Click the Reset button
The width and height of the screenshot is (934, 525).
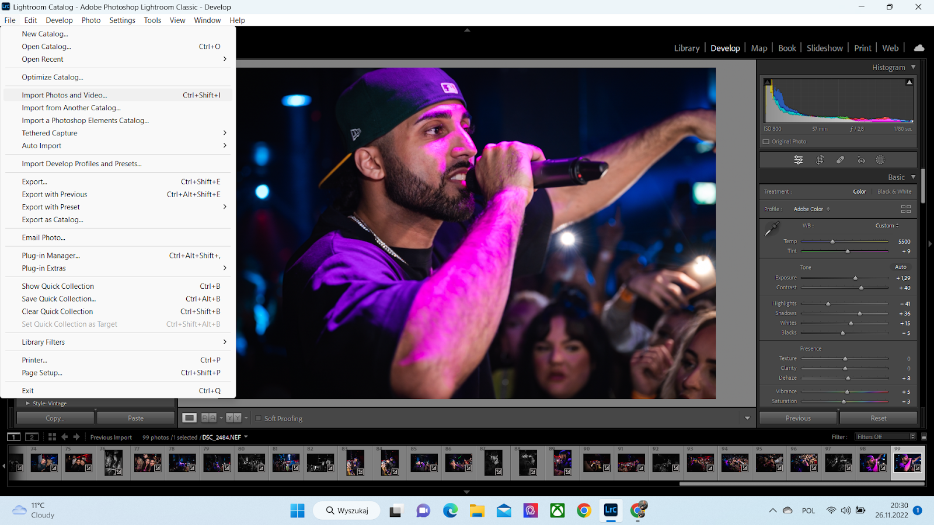(879, 418)
